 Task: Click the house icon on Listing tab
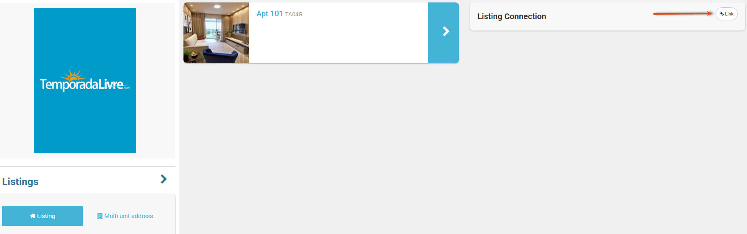(x=33, y=216)
